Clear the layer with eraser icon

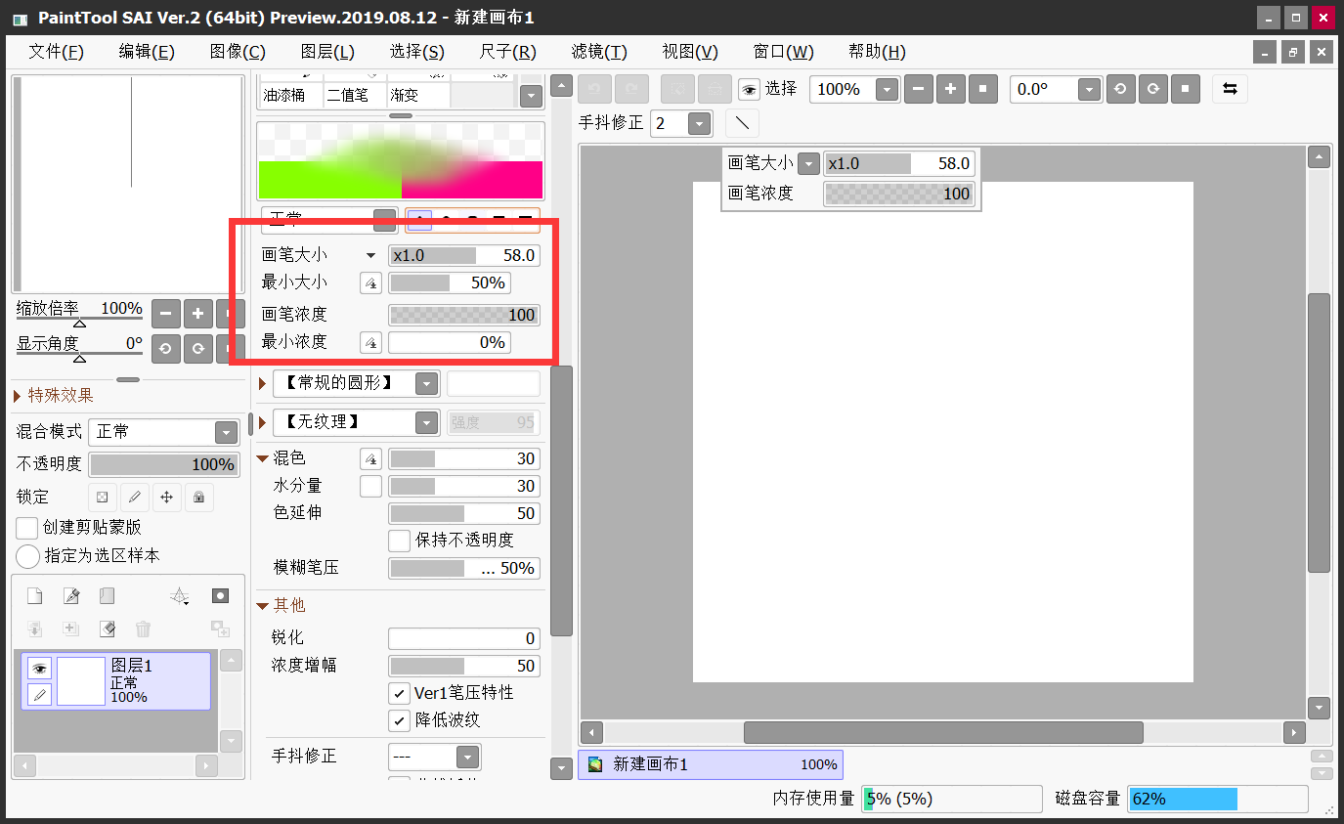point(107,629)
